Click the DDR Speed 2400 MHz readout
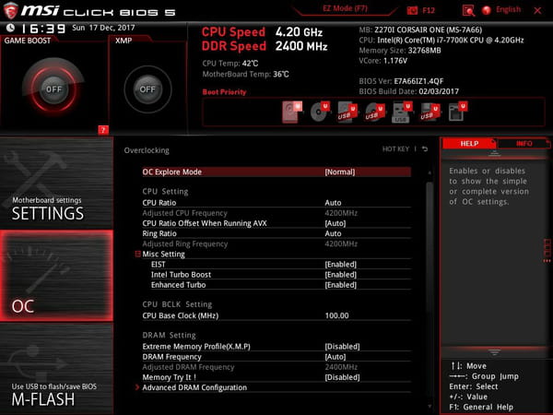This screenshot has height=415, width=553. coord(265,46)
